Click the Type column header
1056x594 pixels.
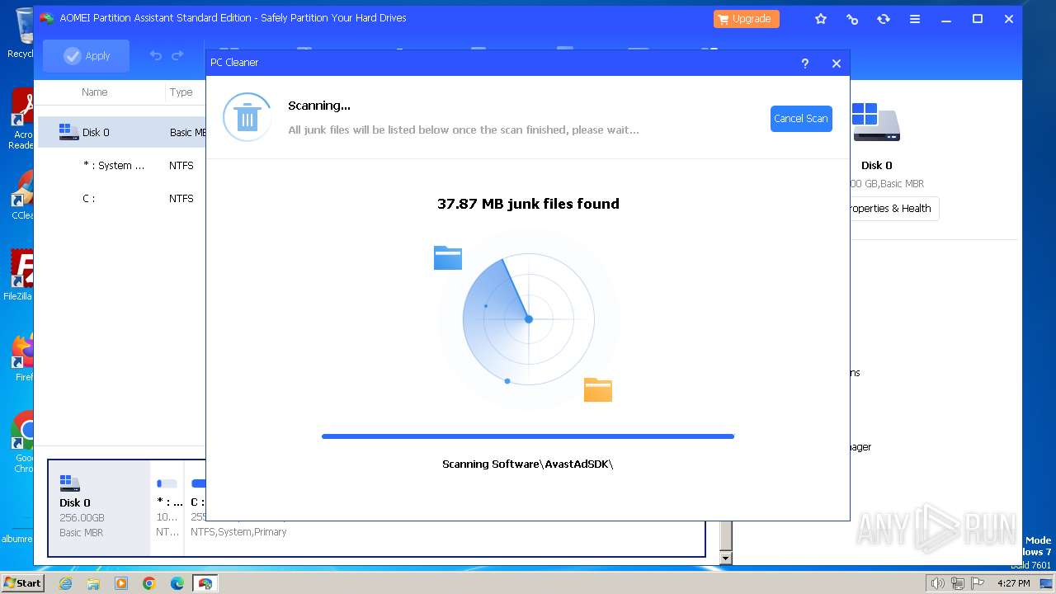pos(181,92)
